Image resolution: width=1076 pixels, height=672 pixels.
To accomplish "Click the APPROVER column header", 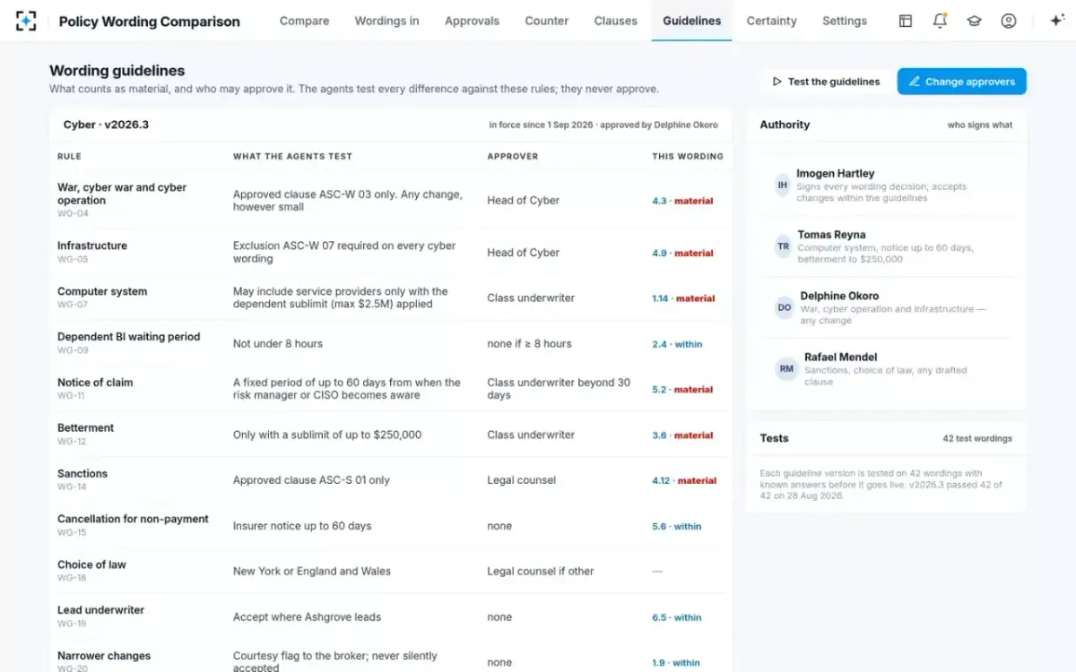I will 513,157.
